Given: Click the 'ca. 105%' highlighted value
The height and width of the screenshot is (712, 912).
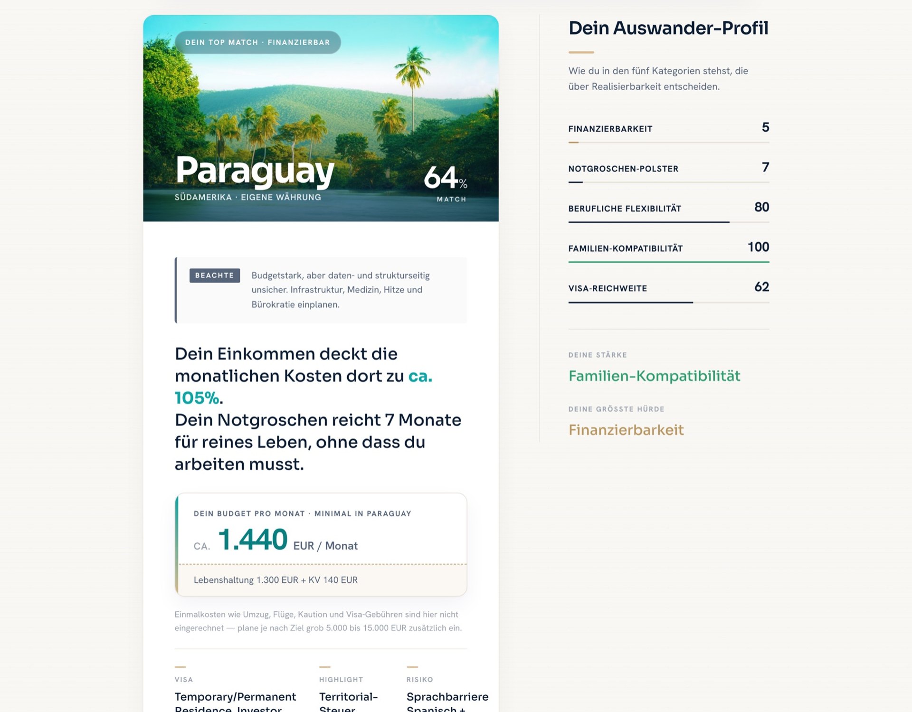Looking at the screenshot, I should [x=304, y=387].
